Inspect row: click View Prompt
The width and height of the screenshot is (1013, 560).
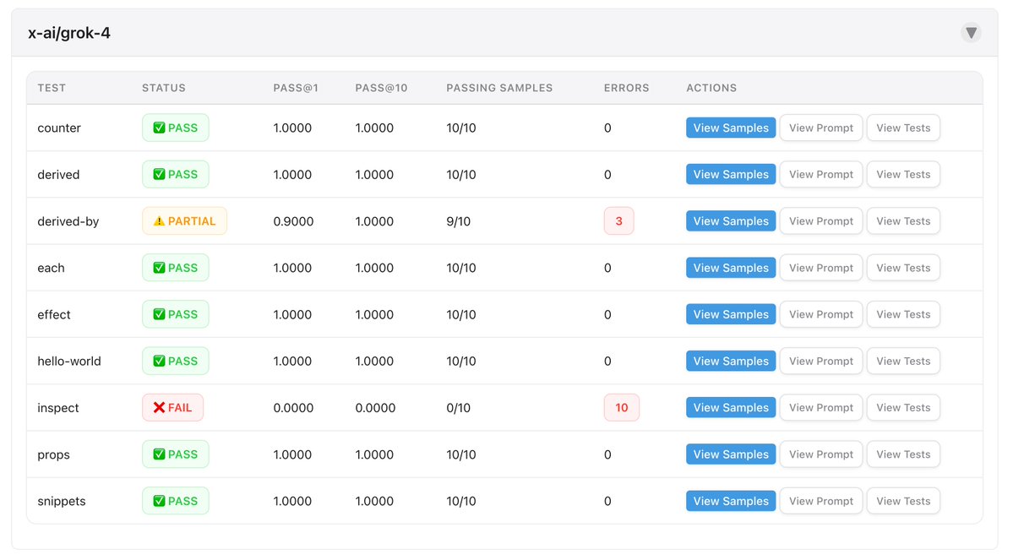(821, 408)
